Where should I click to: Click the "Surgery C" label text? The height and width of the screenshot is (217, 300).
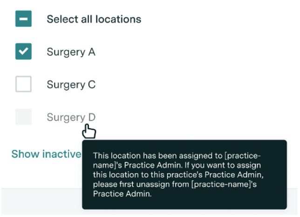coord(71,85)
